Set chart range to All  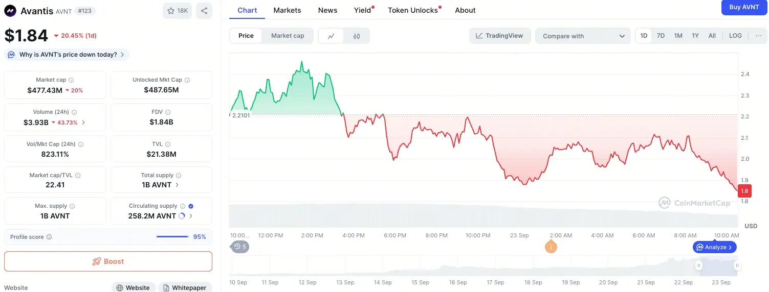[712, 36]
